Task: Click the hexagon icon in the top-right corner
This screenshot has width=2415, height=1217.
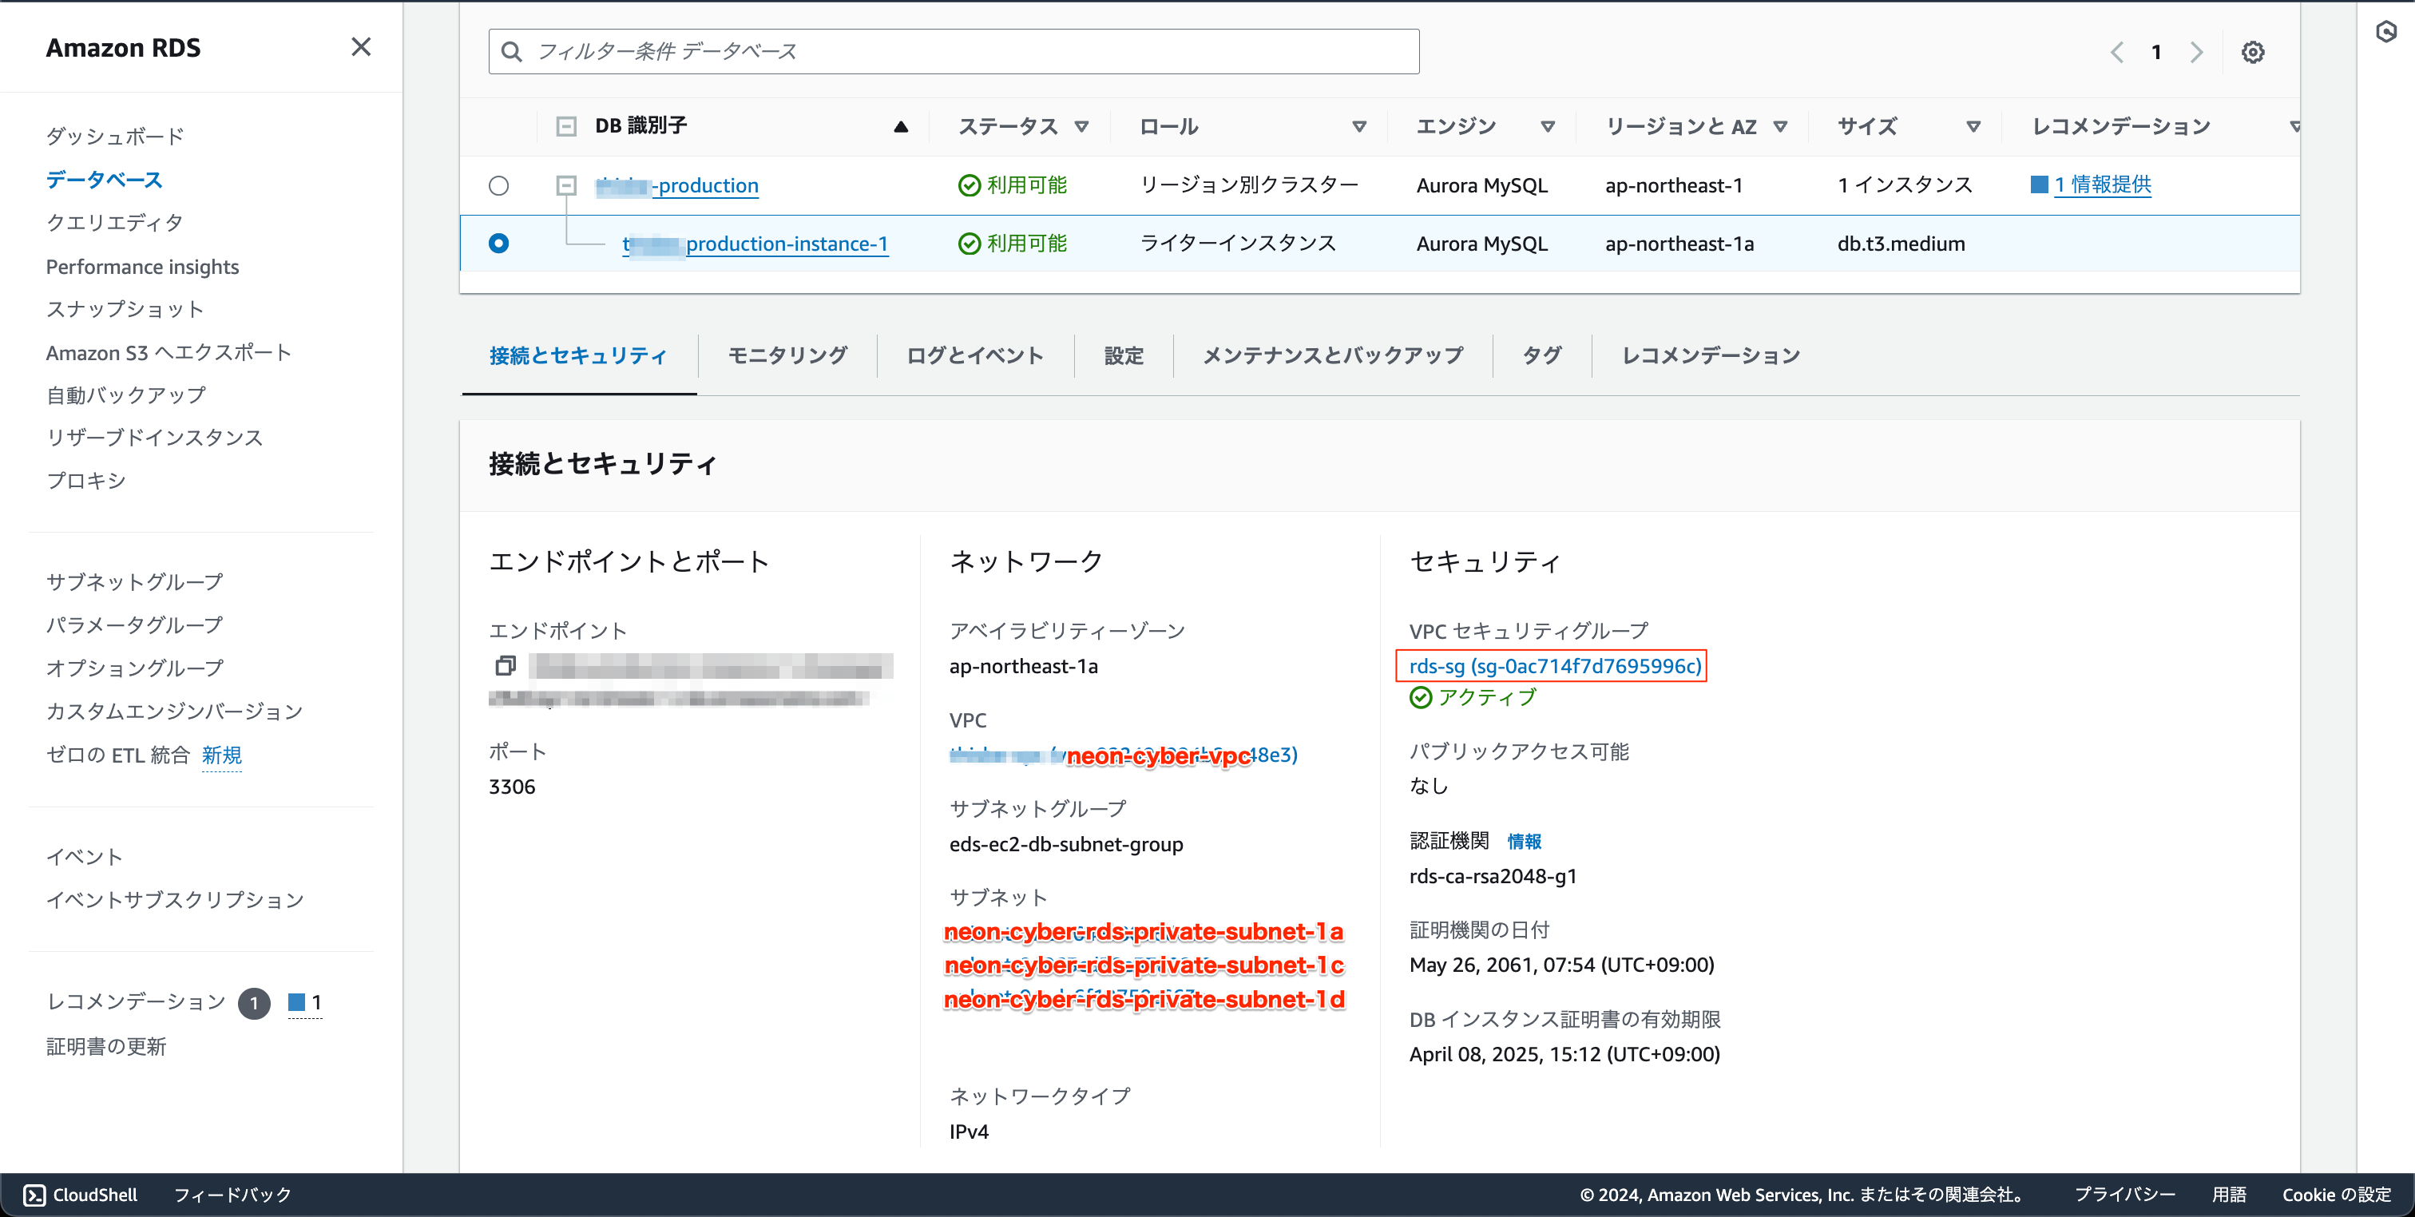Action: tap(2387, 33)
